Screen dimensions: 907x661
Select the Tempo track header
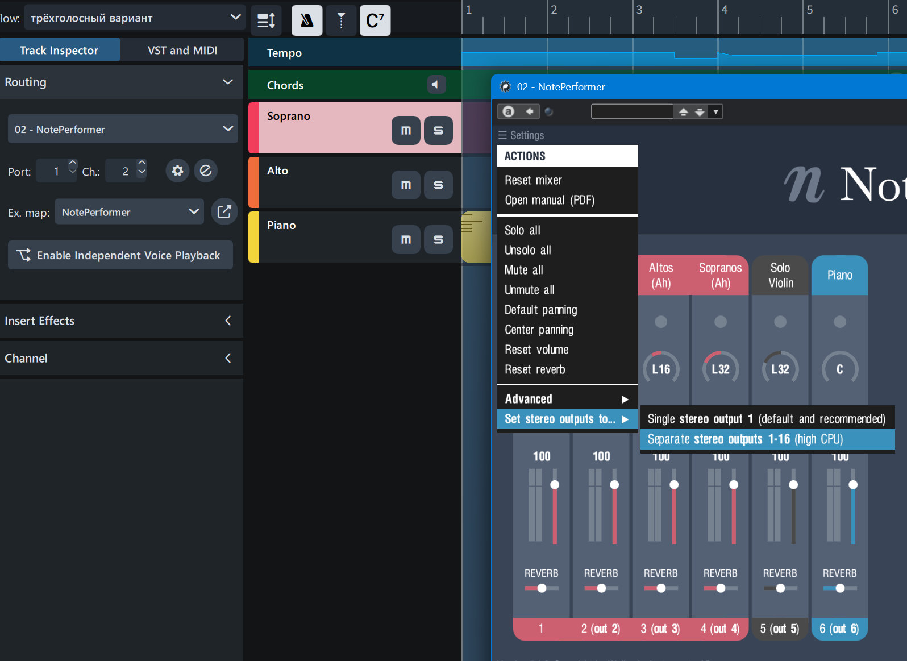click(x=355, y=53)
